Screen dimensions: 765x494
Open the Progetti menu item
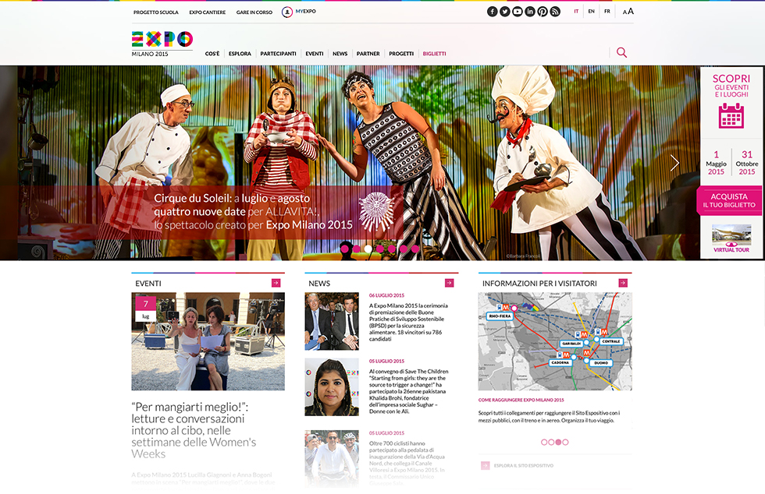(401, 54)
